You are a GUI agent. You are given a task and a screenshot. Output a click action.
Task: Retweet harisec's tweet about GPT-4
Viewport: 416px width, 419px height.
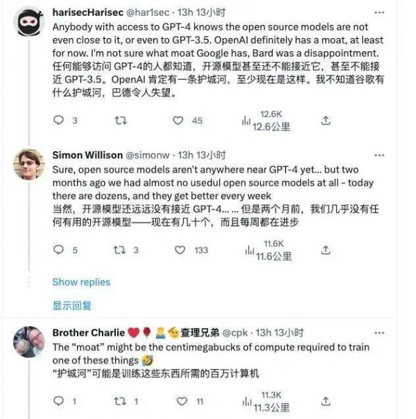120,121
